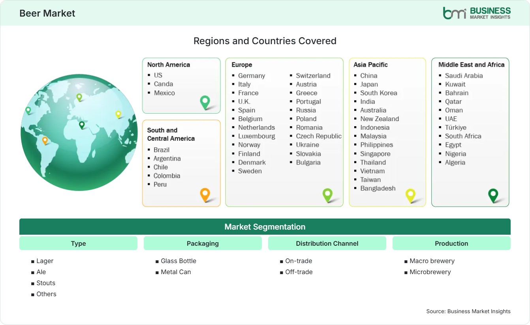The image size is (530, 325).
Task: Click 'Taiwan' in Asia Pacific list
Action: 370,179
